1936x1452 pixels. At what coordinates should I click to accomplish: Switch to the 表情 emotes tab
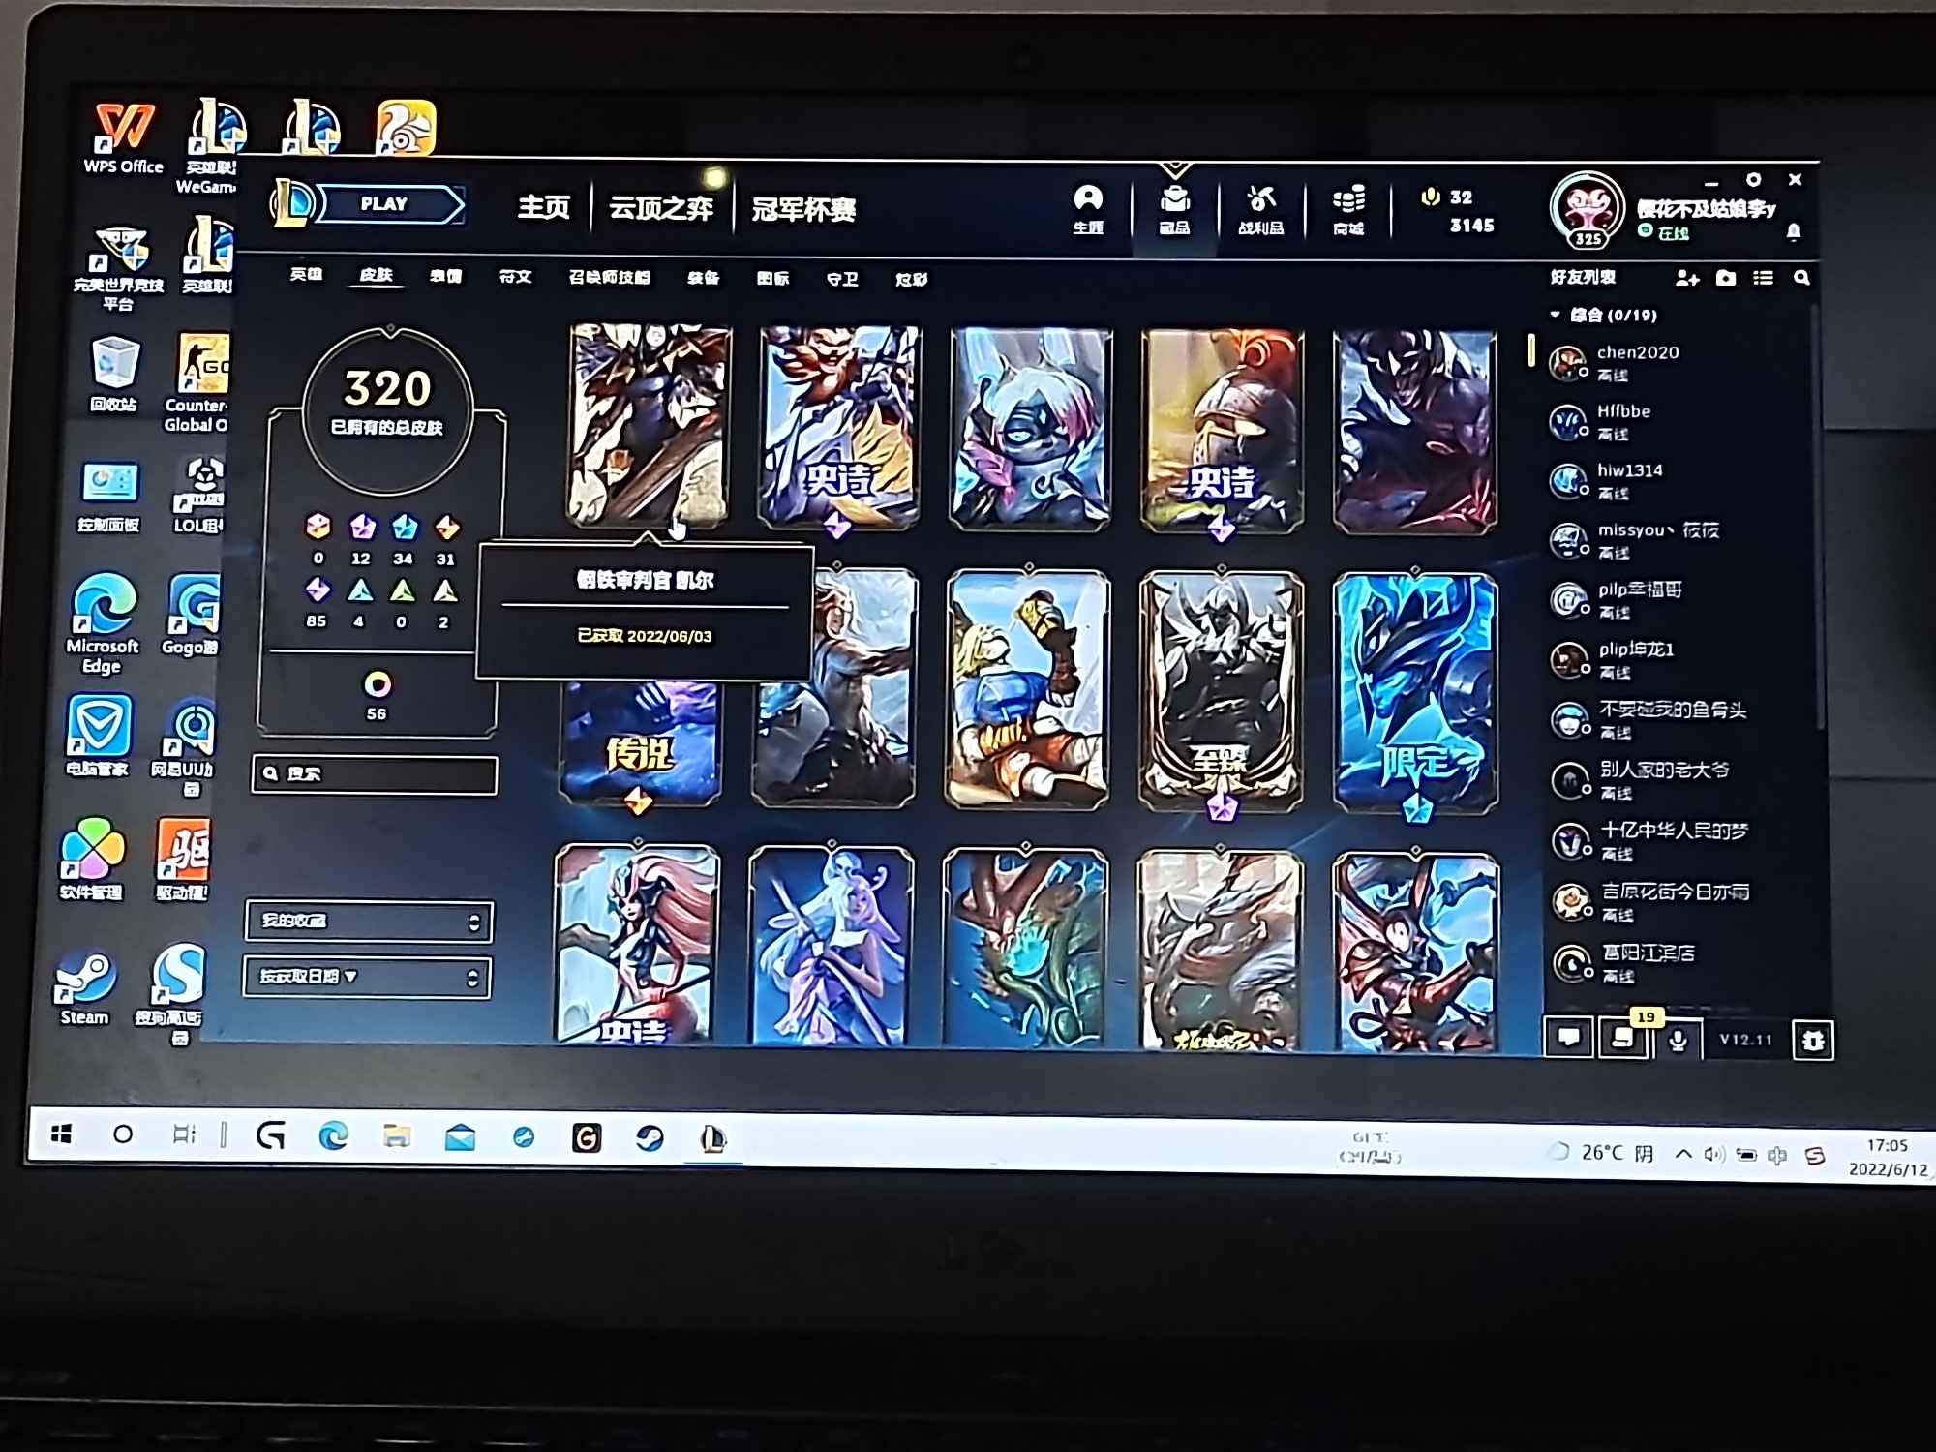coord(445,277)
